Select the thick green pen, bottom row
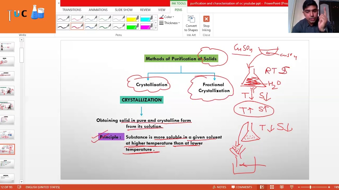The height and width of the screenshot is (190, 339). coord(105,26)
